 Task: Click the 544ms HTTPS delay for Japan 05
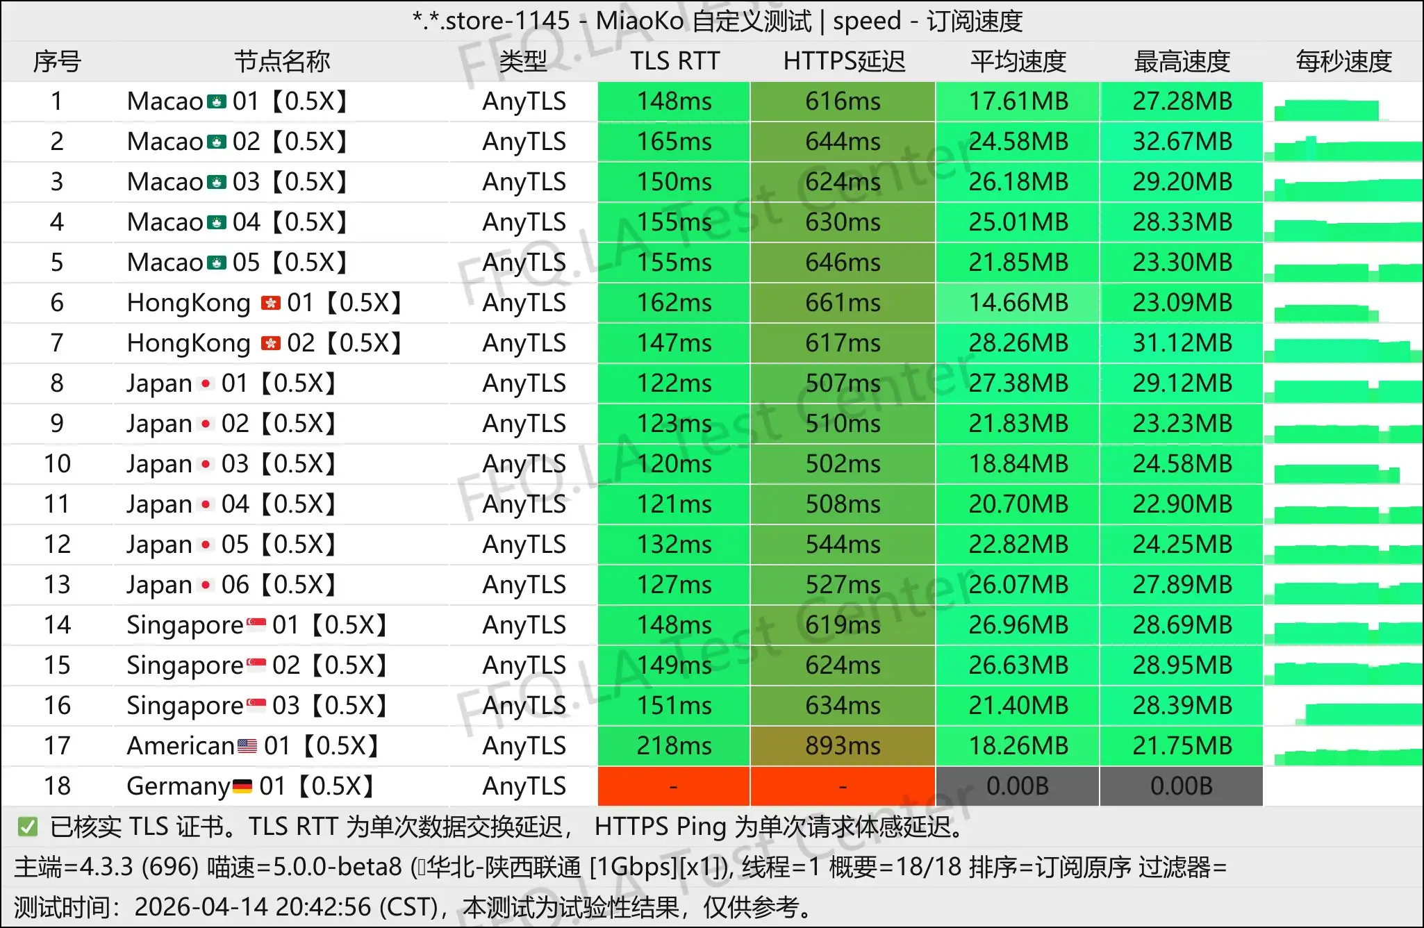pos(843,545)
